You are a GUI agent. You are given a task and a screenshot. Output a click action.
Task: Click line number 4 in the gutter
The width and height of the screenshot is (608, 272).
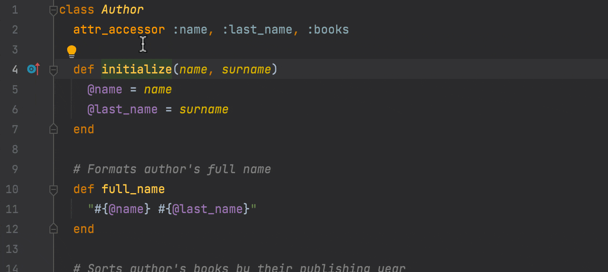click(x=15, y=69)
